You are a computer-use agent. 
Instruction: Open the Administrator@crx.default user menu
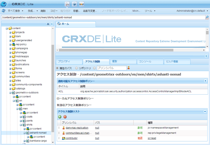pyautogui.click(x=192, y=11)
